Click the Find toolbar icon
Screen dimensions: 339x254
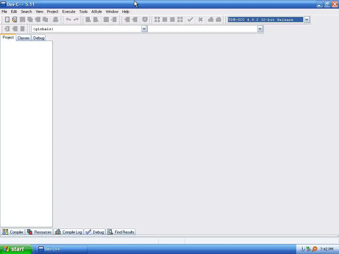click(88, 20)
